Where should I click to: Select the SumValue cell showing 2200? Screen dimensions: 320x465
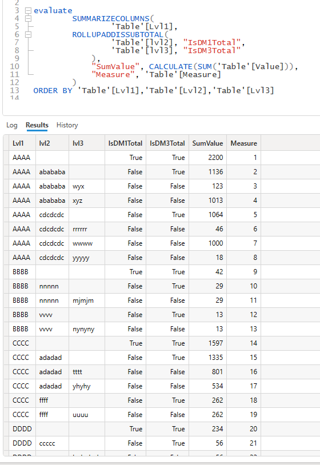(x=207, y=158)
